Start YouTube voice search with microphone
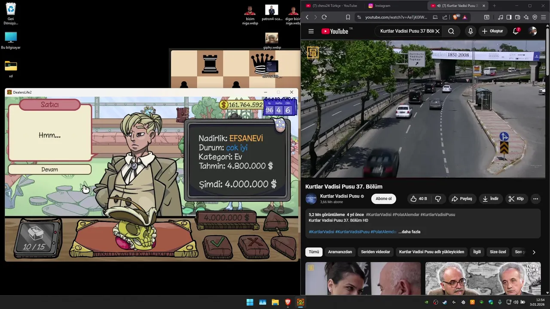Viewport: 550px width, 309px height. [471, 31]
